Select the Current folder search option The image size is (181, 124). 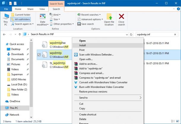click(x=21, y=15)
